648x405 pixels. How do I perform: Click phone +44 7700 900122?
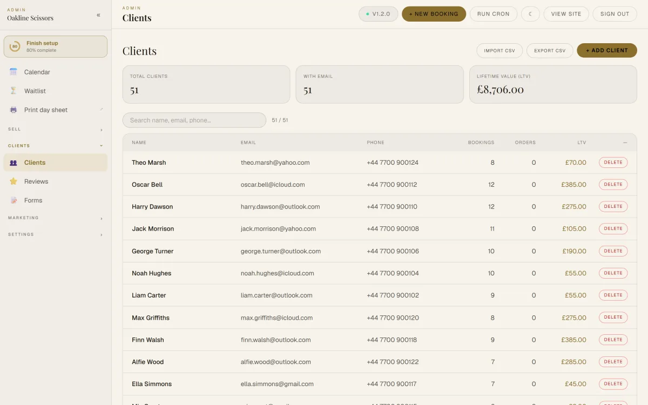[x=393, y=362]
